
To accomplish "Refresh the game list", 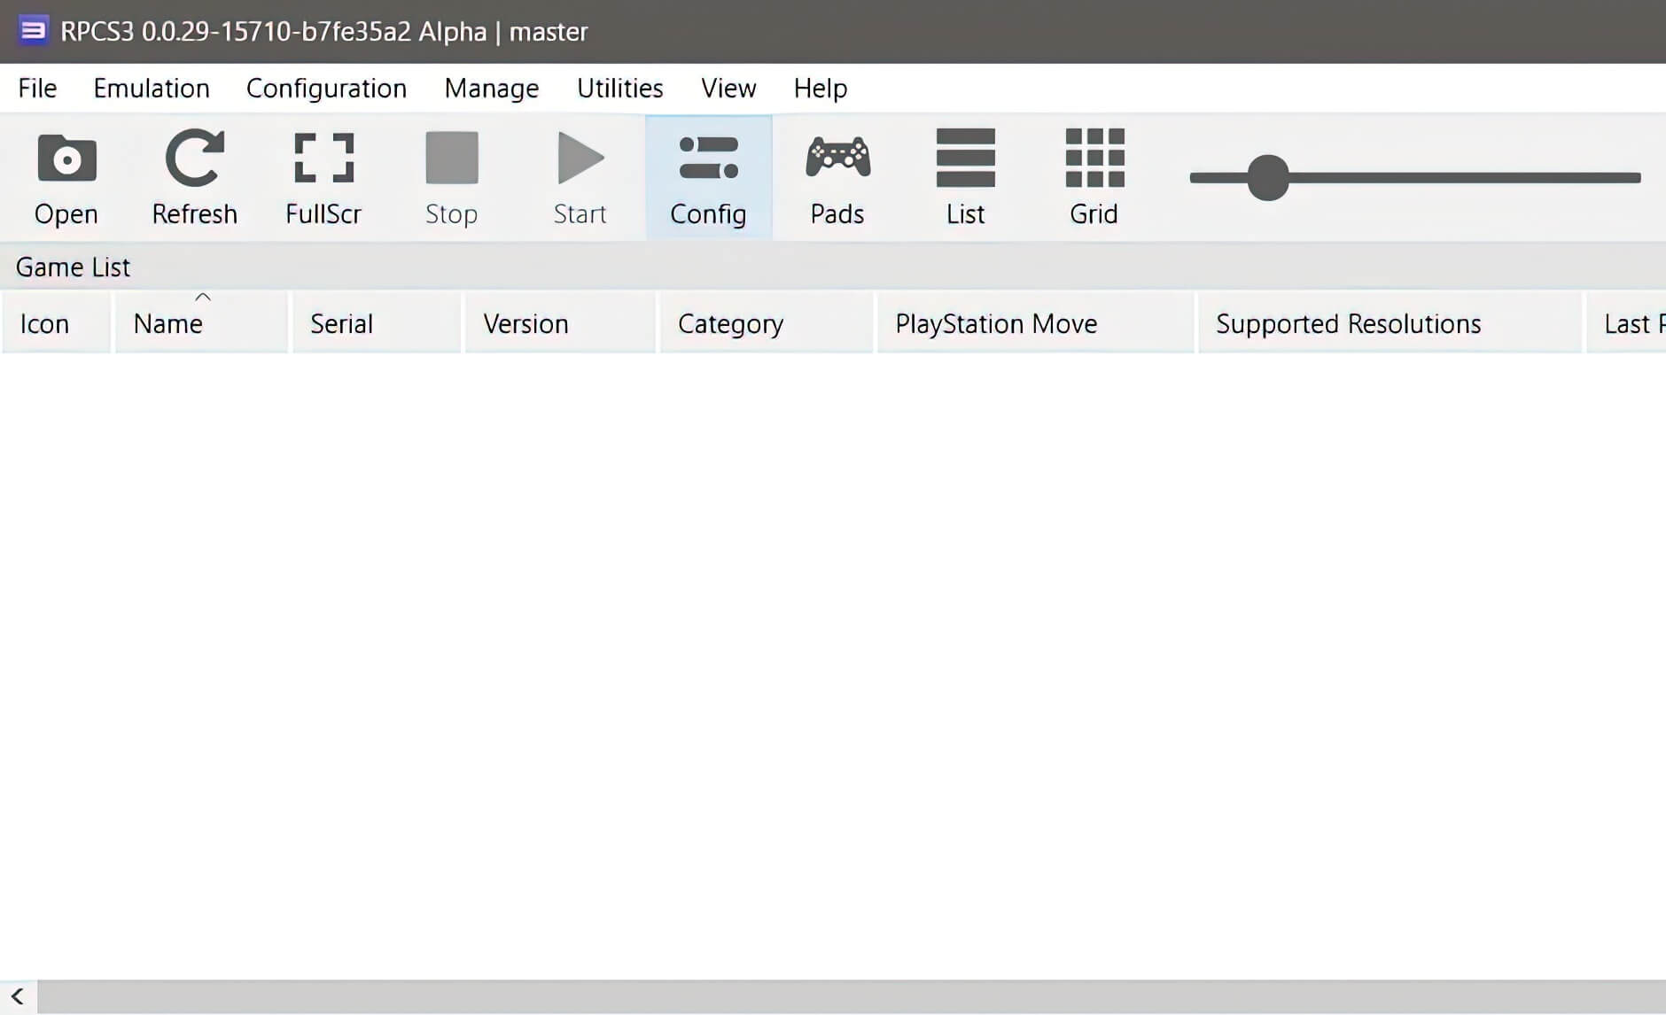I will tap(194, 177).
